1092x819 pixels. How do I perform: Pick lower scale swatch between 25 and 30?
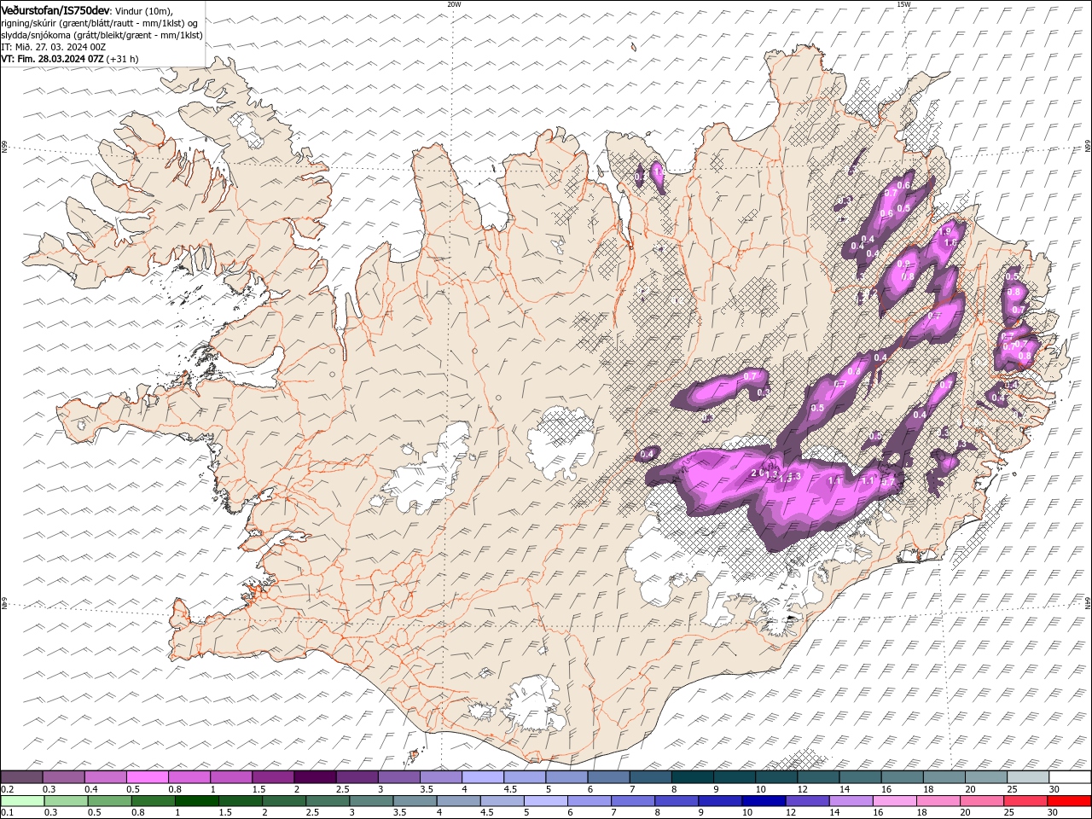[x=1025, y=801]
